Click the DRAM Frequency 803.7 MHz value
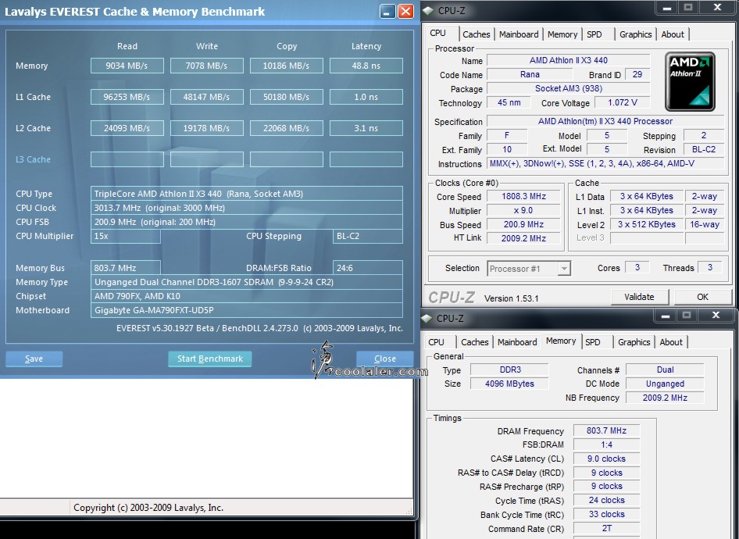Image resolution: width=739 pixels, height=539 pixels. pos(606,430)
